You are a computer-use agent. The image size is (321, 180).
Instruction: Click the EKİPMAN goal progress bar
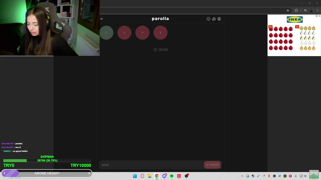point(47,160)
